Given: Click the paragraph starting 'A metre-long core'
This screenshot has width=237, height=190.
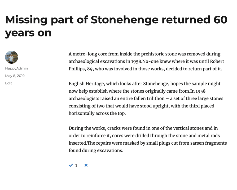Looking at the screenshot, I should (146, 61).
